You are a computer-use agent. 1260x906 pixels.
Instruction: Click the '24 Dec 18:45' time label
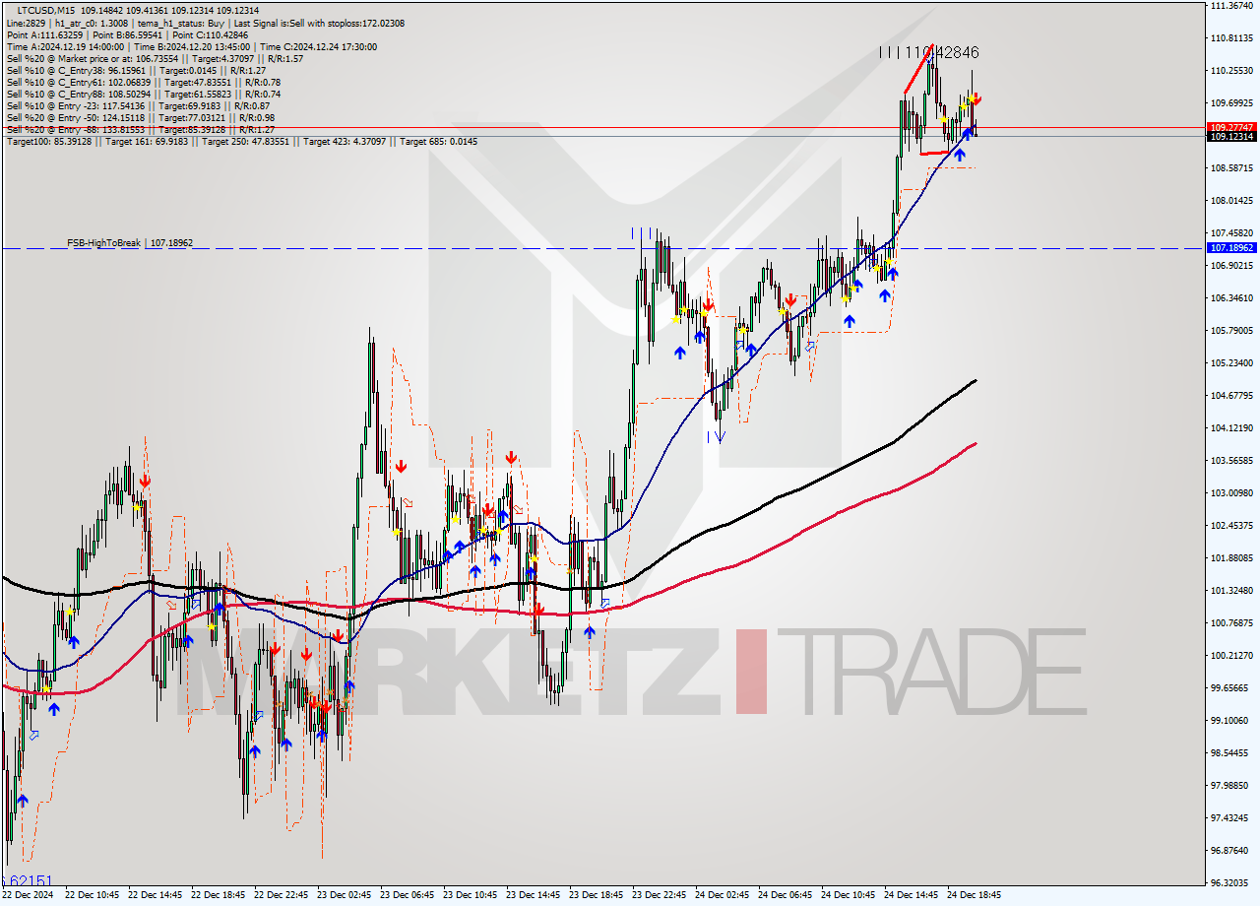[974, 894]
